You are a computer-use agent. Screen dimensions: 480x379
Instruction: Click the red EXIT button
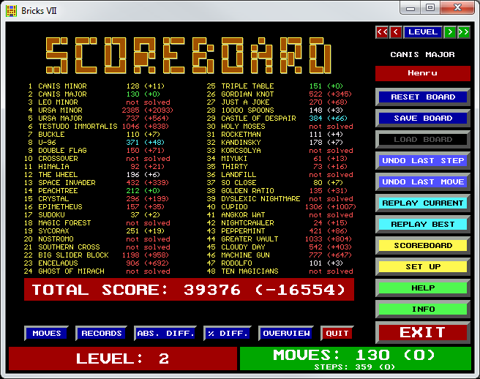(x=422, y=332)
